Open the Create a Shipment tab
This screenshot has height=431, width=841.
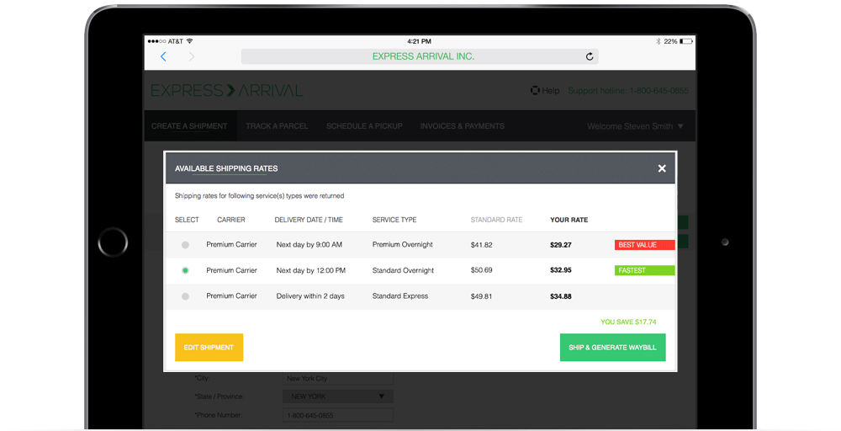pos(189,126)
